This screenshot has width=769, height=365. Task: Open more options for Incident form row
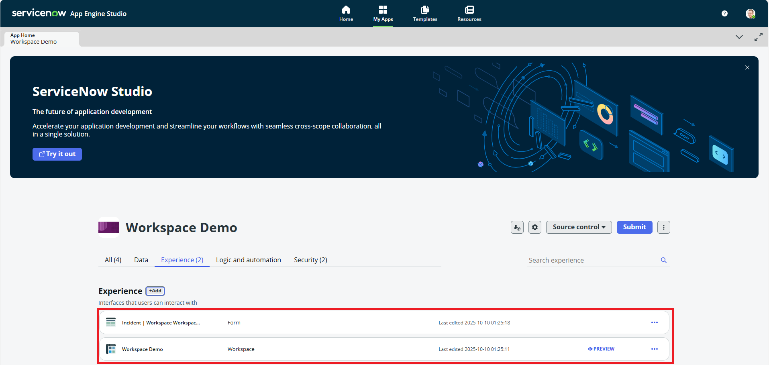(x=655, y=322)
